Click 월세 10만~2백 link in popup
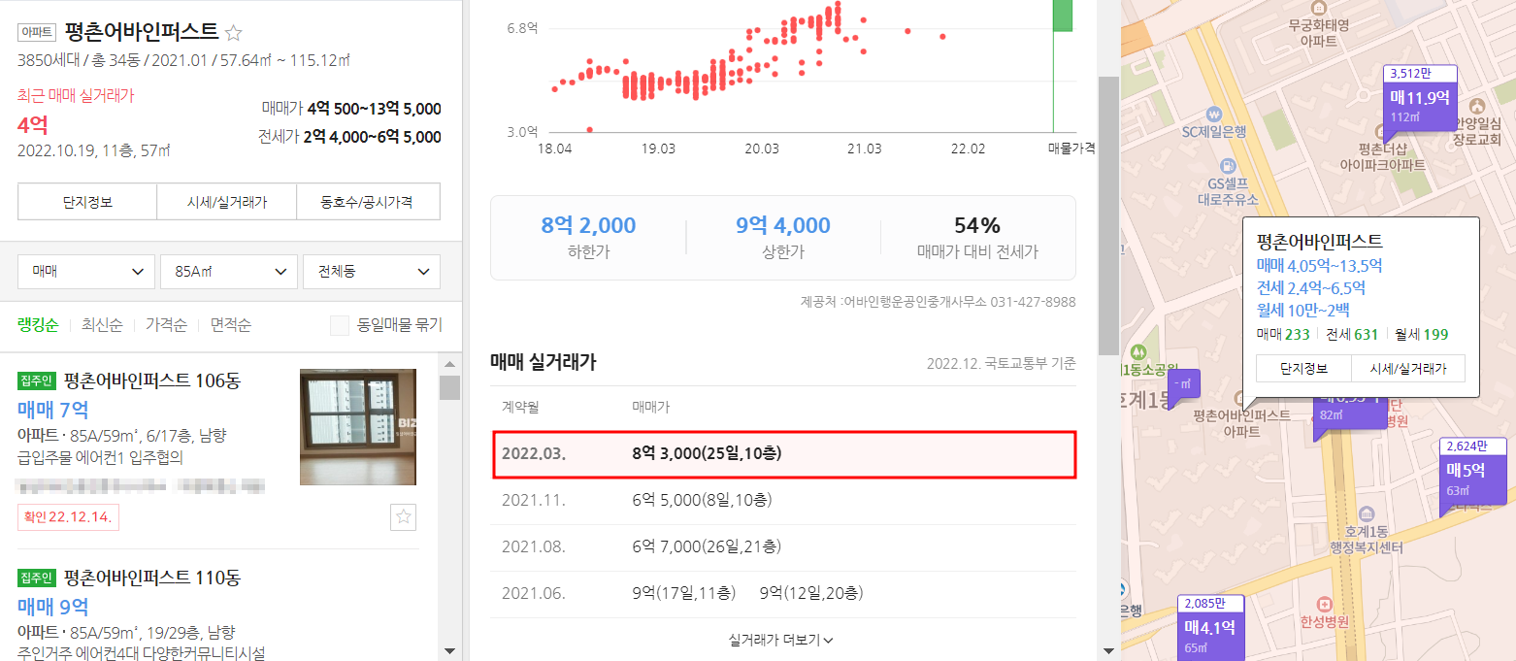Viewport: 1516px width, 661px height. click(1302, 311)
